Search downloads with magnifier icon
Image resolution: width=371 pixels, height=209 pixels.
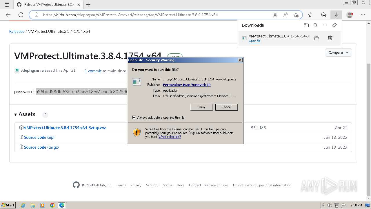(x=316, y=25)
